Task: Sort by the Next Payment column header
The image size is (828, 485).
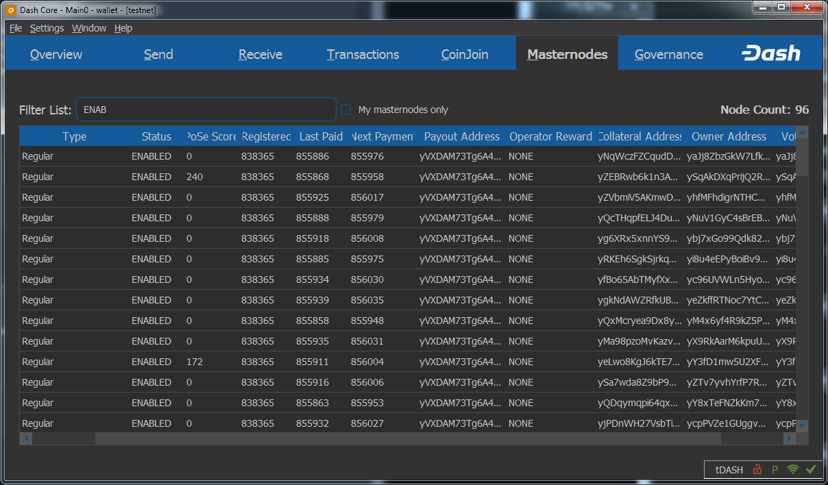Action: pos(382,136)
